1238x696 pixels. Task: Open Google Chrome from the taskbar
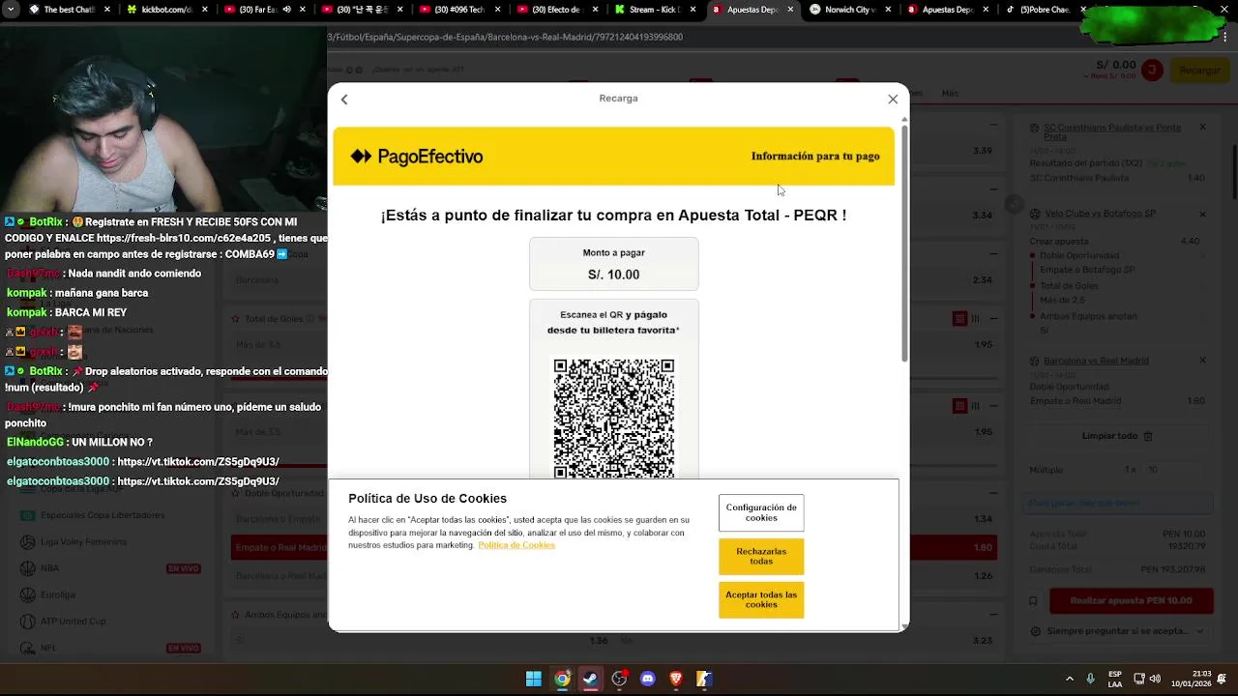(x=562, y=679)
